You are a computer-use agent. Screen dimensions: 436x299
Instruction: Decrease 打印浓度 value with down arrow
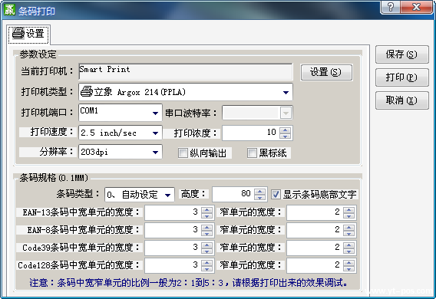(x=285, y=136)
